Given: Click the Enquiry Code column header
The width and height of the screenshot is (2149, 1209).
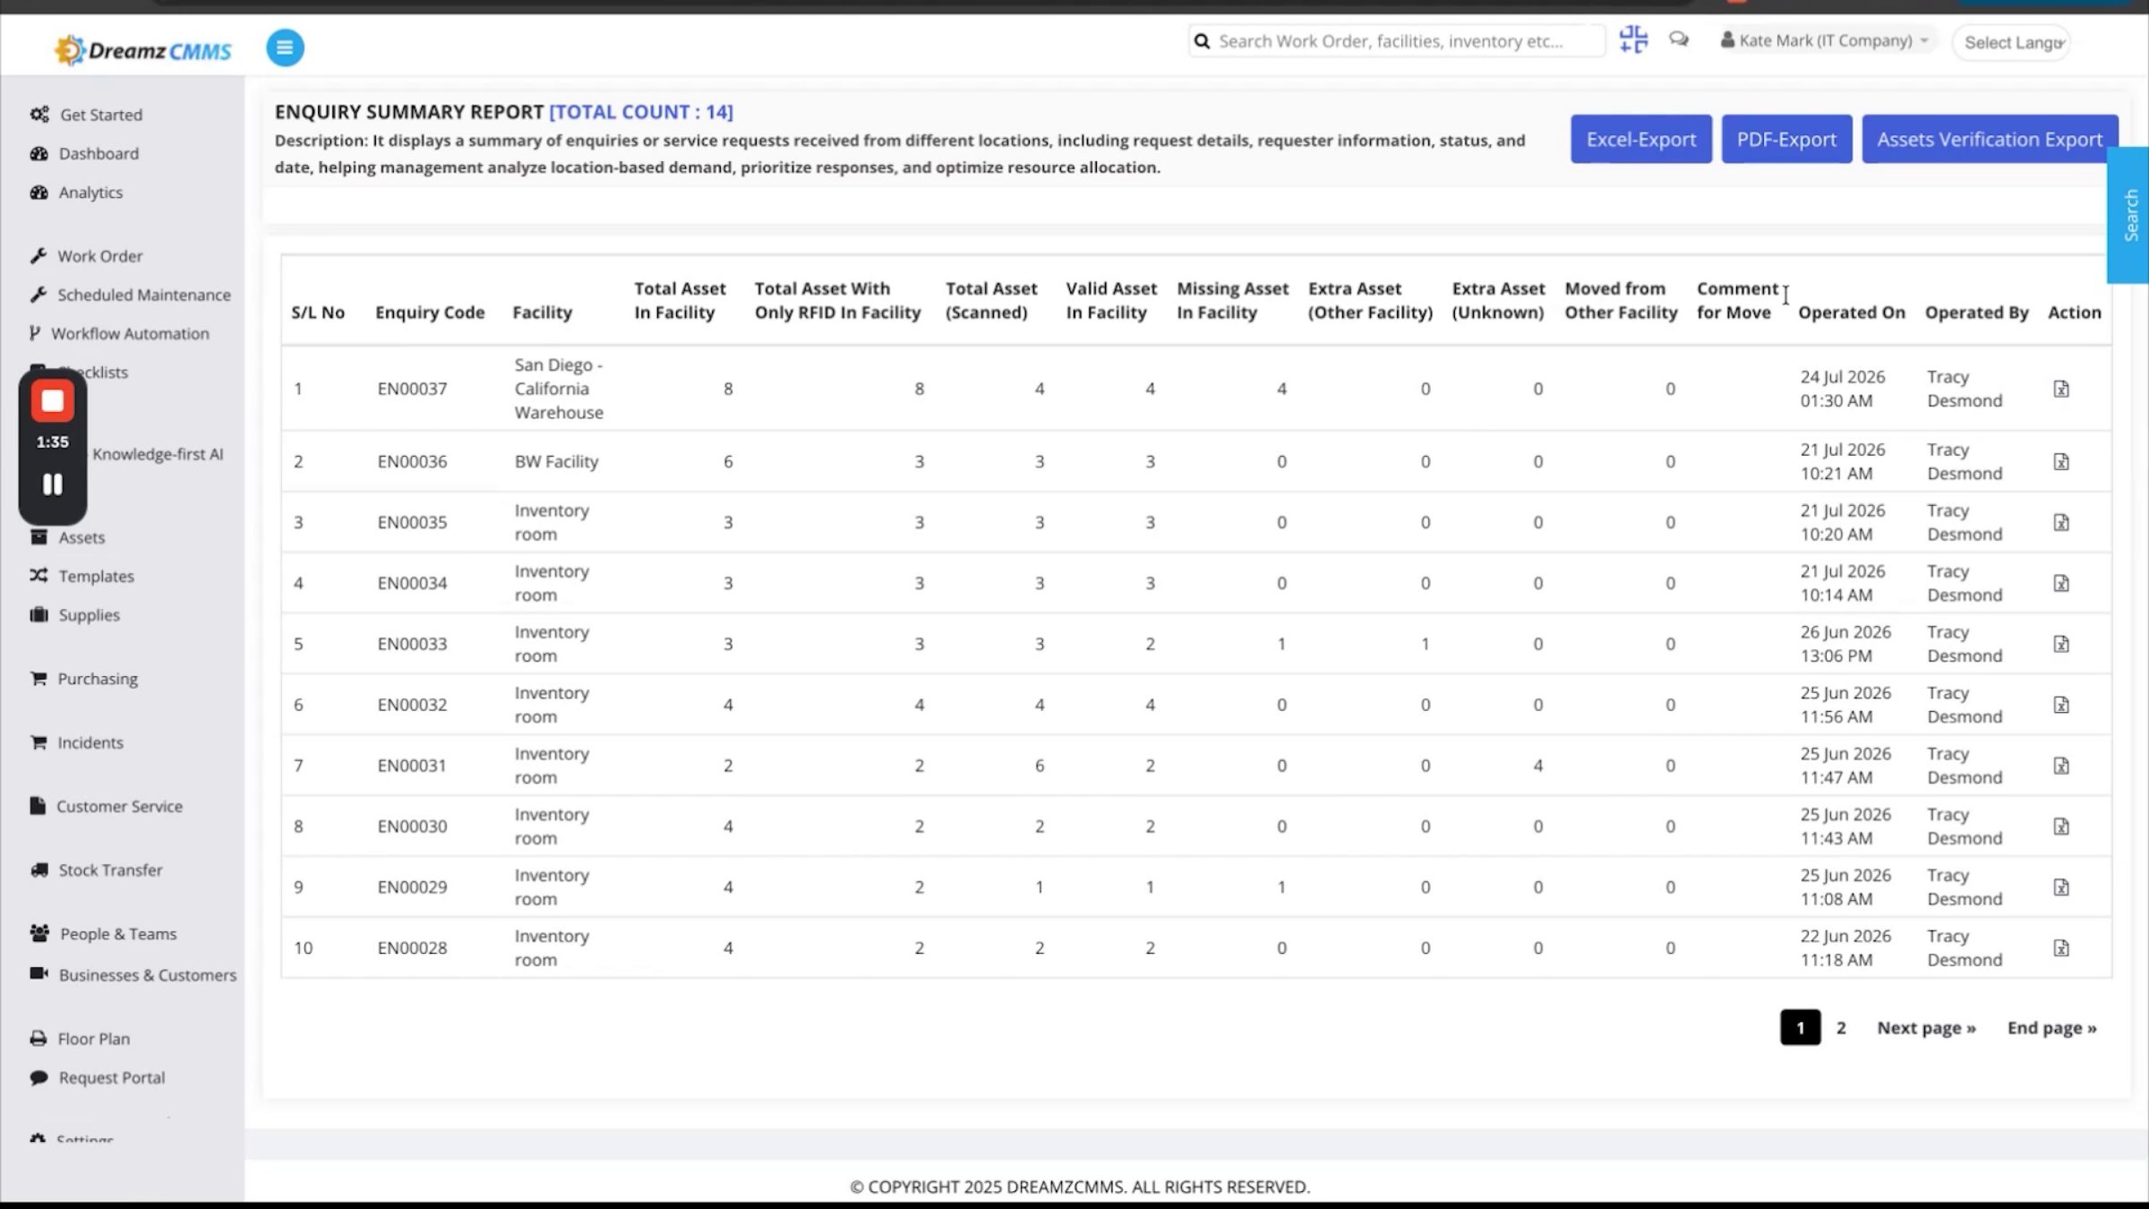Looking at the screenshot, I should pyautogui.click(x=430, y=313).
